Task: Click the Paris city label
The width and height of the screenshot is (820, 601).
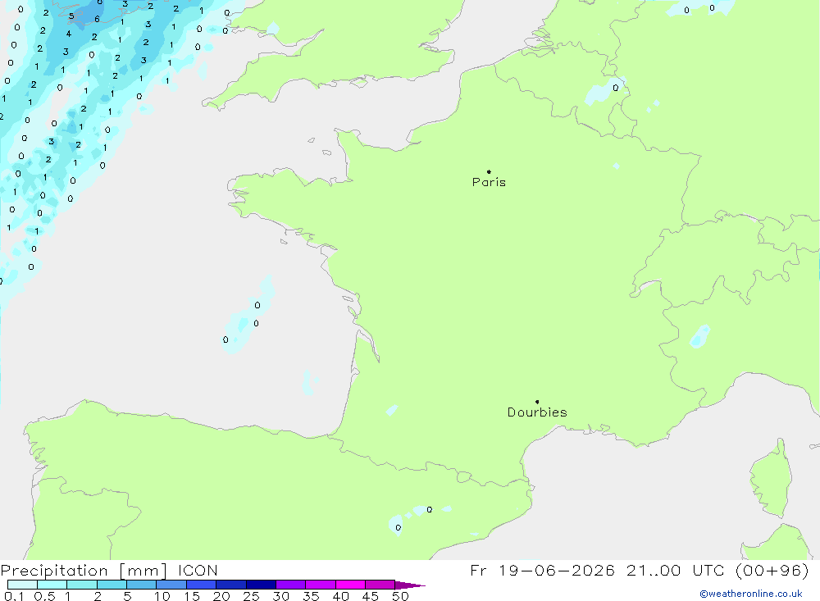Action: pyautogui.click(x=489, y=182)
